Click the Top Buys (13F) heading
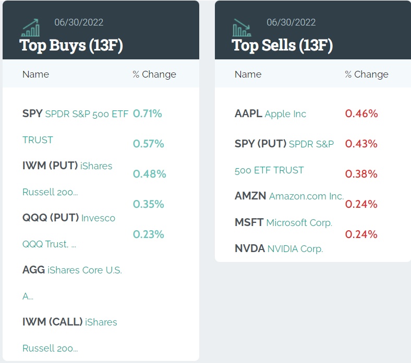 [71, 45]
